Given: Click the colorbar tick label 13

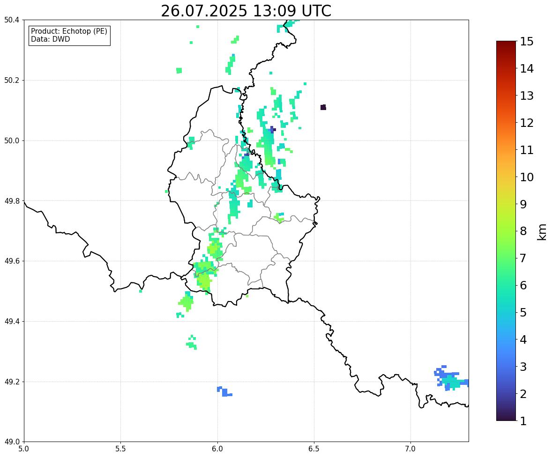Looking at the screenshot, I should [527, 96].
